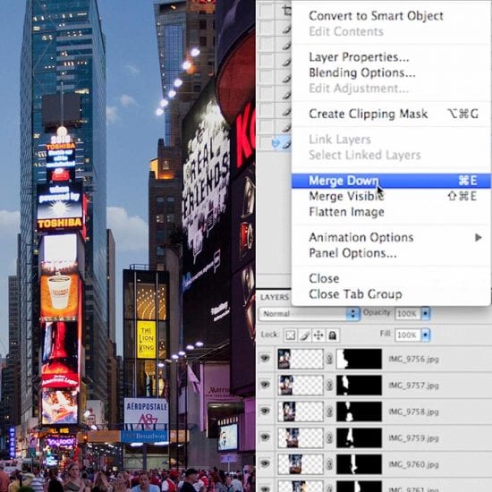The height and width of the screenshot is (492, 492).
Task: Select the layer mask of IMG_9758.jpg
Action: pos(360,411)
